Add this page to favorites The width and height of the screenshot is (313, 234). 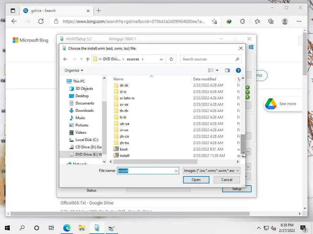(214, 21)
